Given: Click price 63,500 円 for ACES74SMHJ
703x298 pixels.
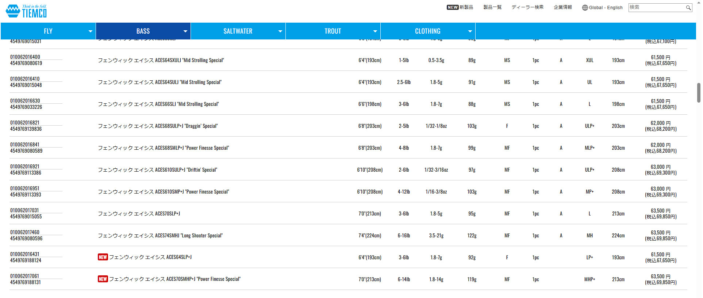Looking at the screenshot, I should (x=661, y=233).
